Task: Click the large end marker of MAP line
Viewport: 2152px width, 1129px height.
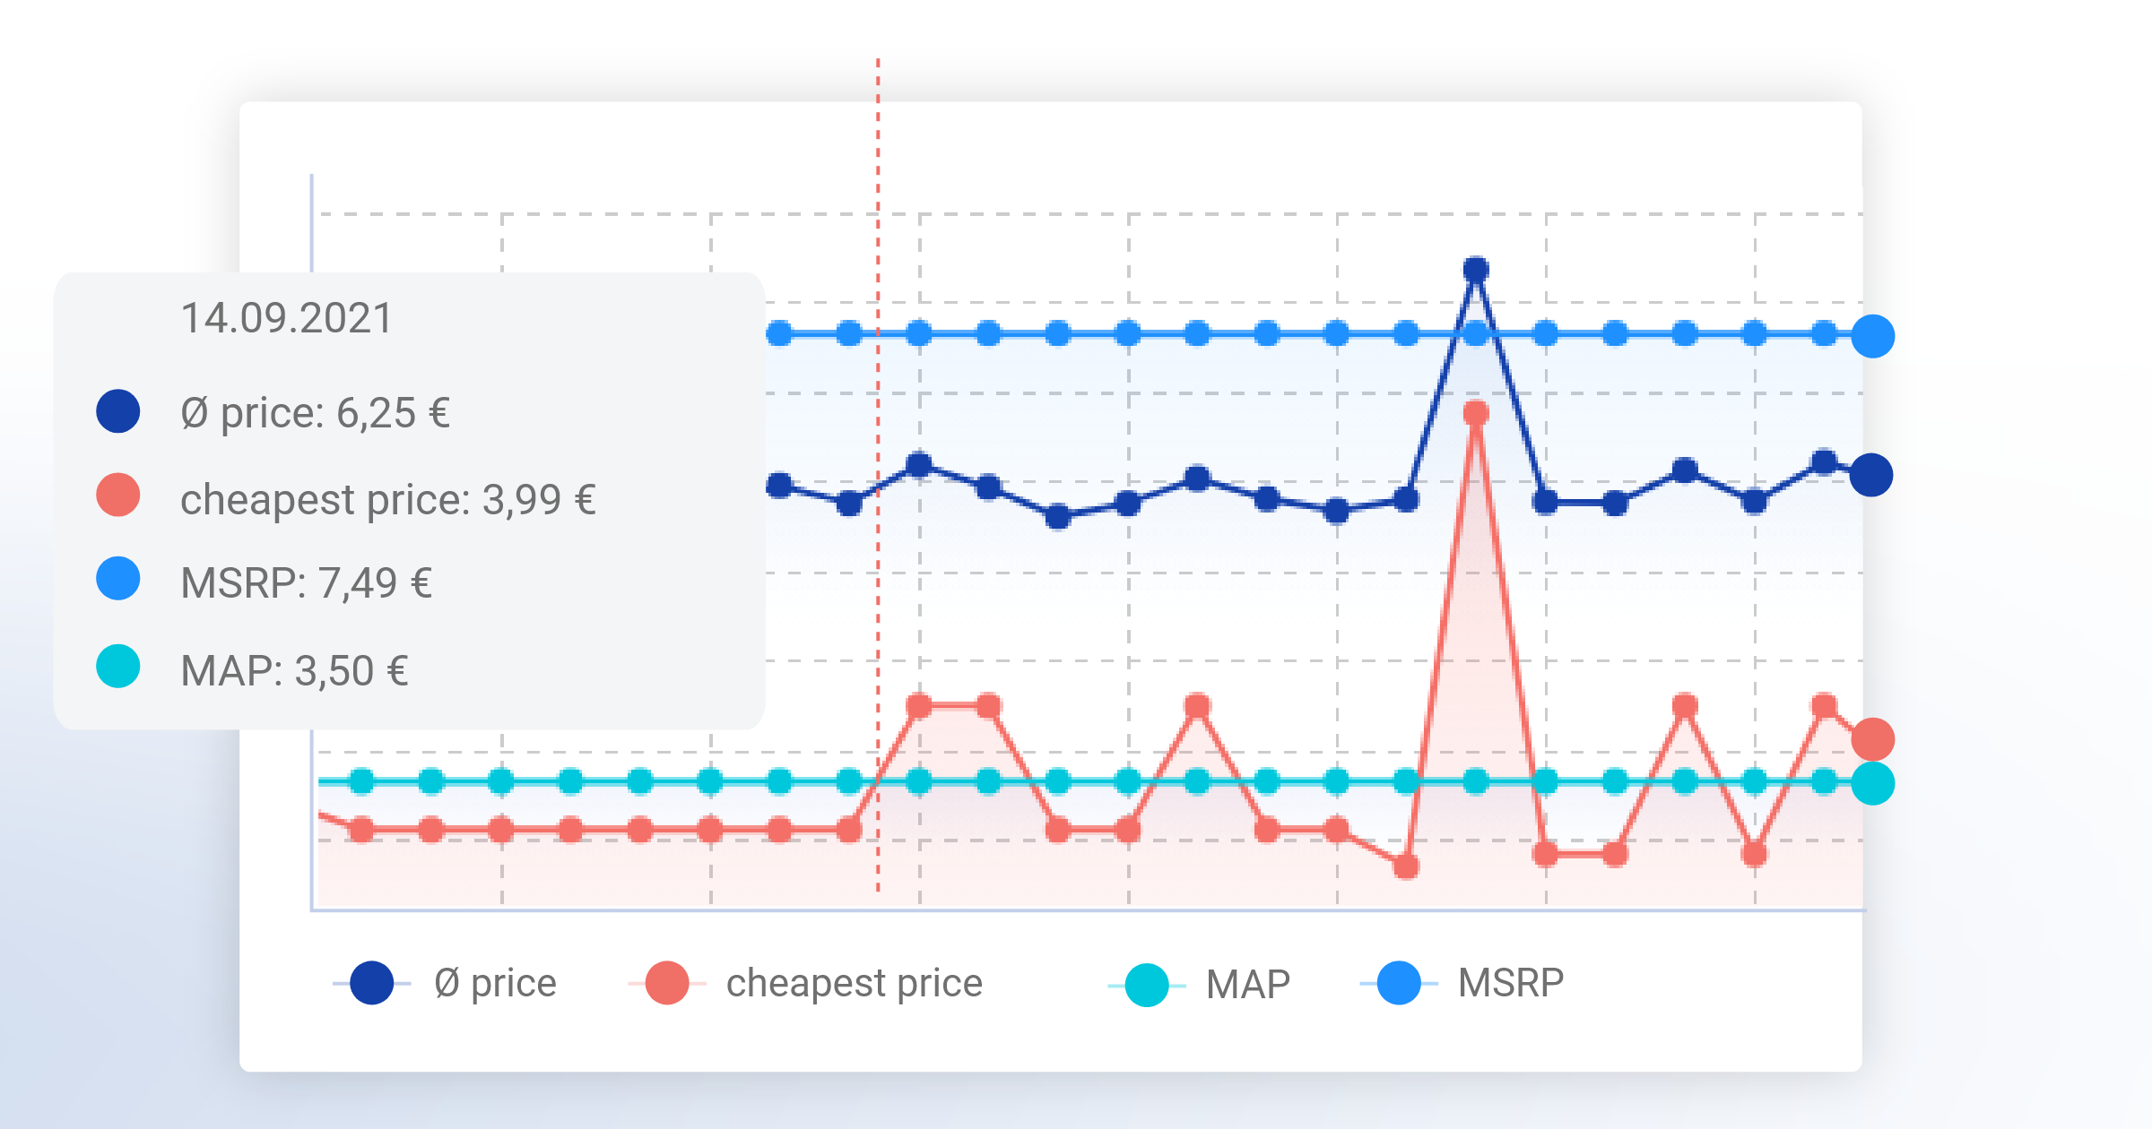Action: [x=1873, y=784]
